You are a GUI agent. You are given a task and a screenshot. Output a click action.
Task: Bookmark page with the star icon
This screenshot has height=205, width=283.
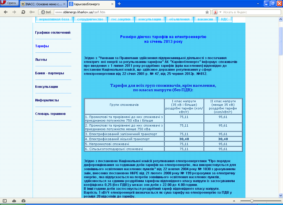point(207,12)
